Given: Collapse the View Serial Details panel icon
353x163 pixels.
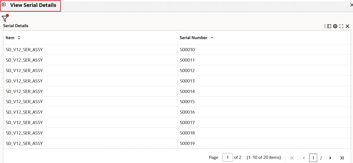Looking at the screenshot, I should click(4, 4).
